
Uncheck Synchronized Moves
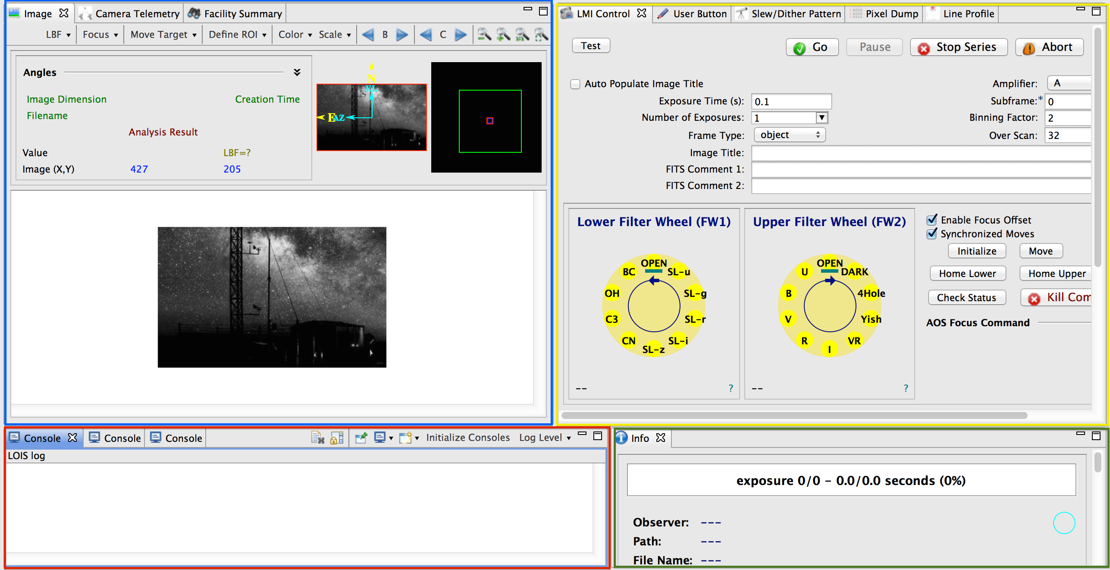[932, 233]
